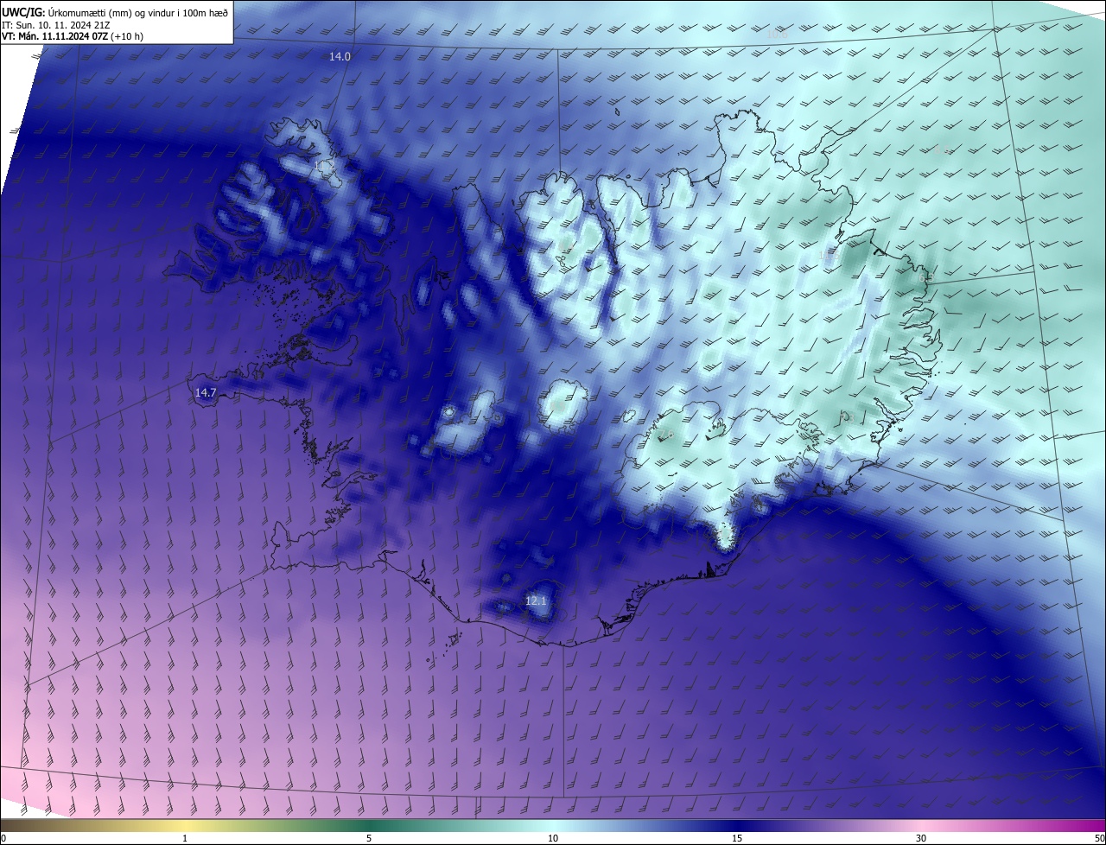Click the map title 'UWC/IG: Úrkomumætti (mm) og vindur'
The image size is (1106, 845).
click(114, 11)
